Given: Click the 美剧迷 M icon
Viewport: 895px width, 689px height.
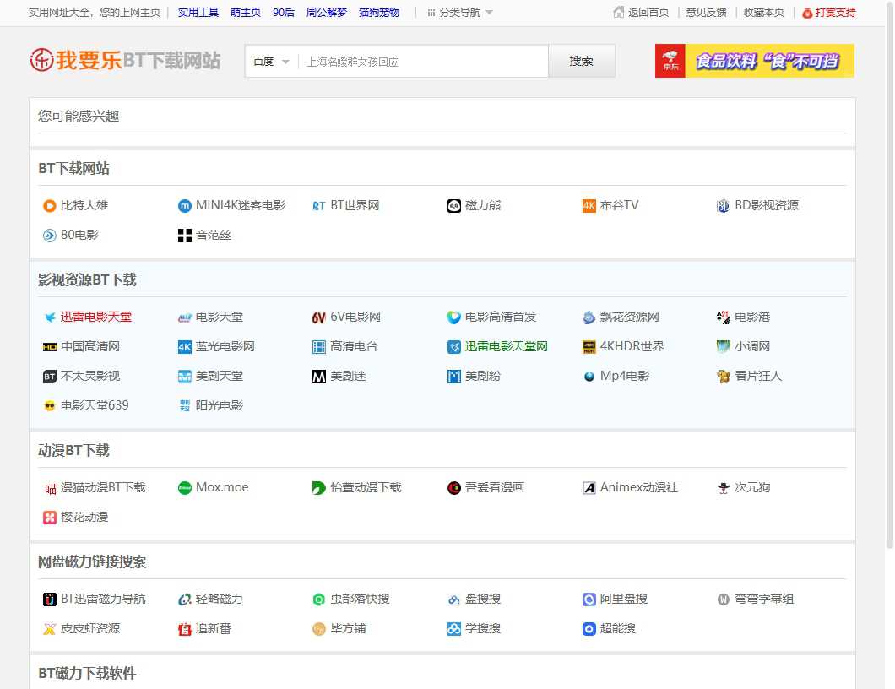Looking at the screenshot, I should click(319, 377).
